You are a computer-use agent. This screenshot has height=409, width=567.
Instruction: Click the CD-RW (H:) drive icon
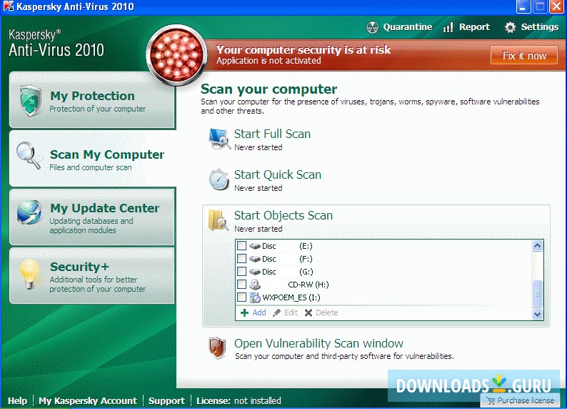(255, 285)
